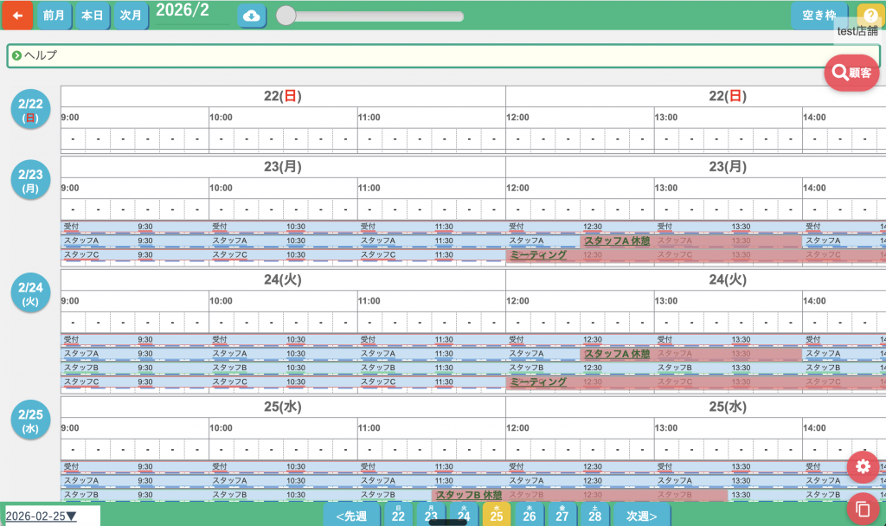
Task: Jump to today with 本日 button
Action: [92, 16]
